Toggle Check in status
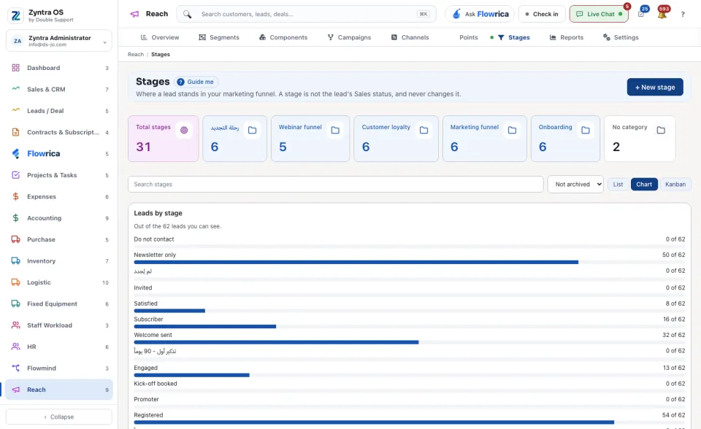The image size is (701, 429). tap(542, 14)
